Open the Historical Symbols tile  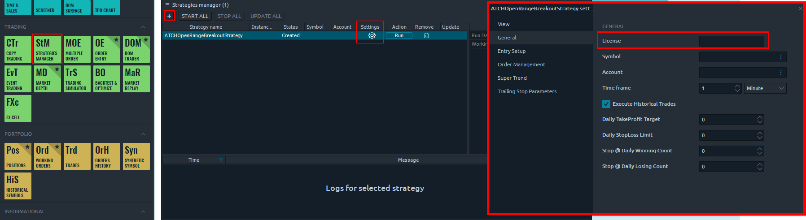tap(18, 186)
